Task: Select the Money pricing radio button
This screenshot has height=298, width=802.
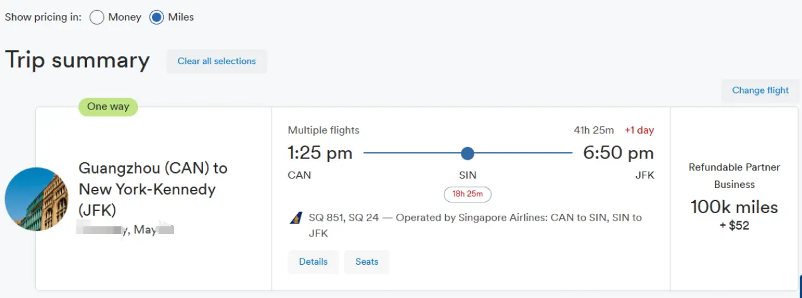Action: click(x=96, y=17)
